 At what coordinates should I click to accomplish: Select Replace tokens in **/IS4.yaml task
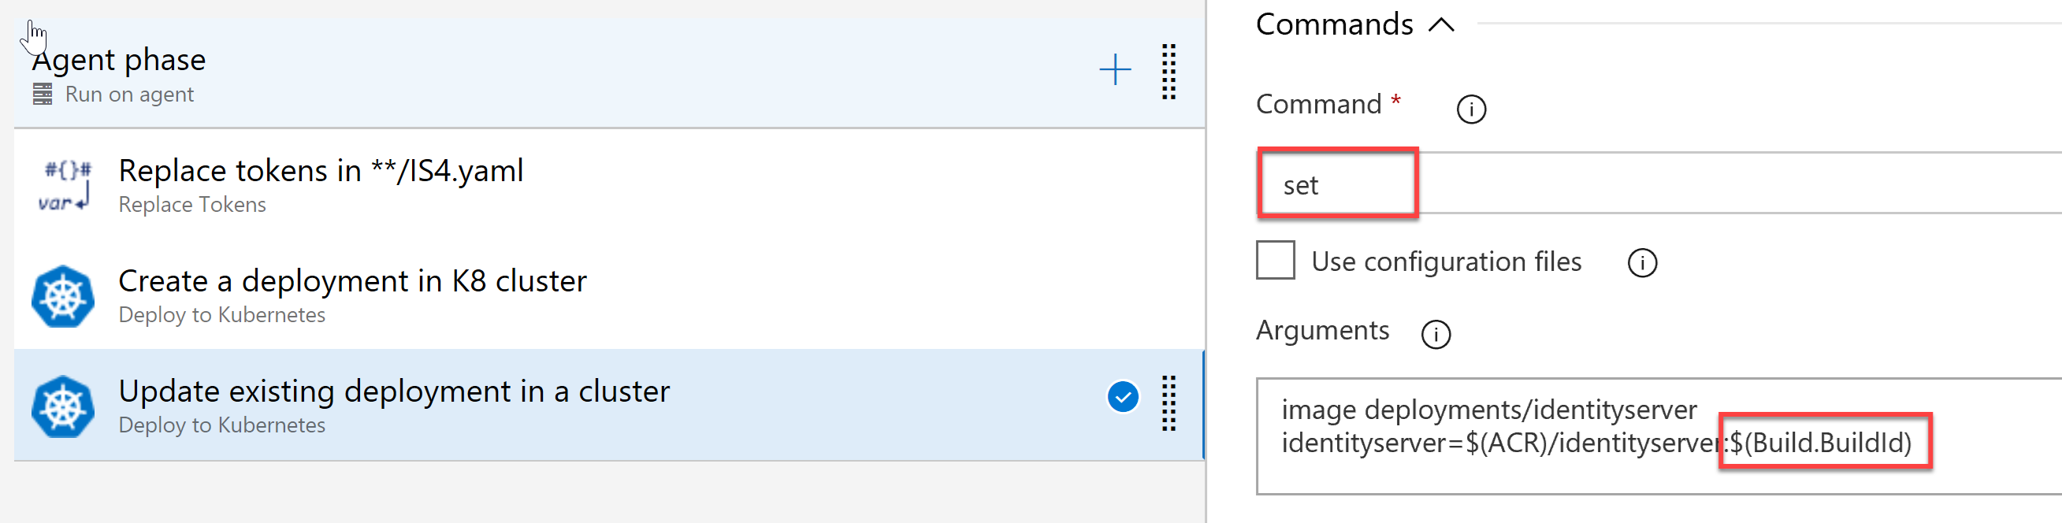point(609,185)
